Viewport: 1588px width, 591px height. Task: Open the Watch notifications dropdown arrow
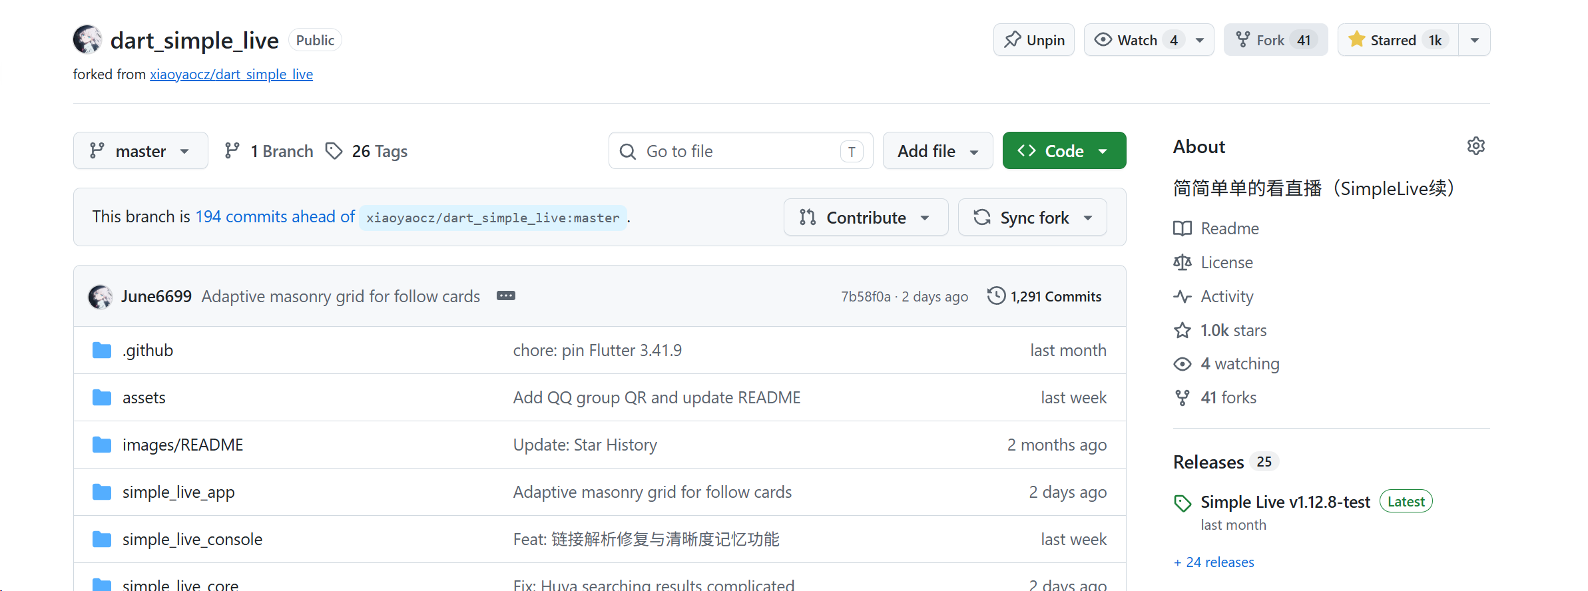1200,40
